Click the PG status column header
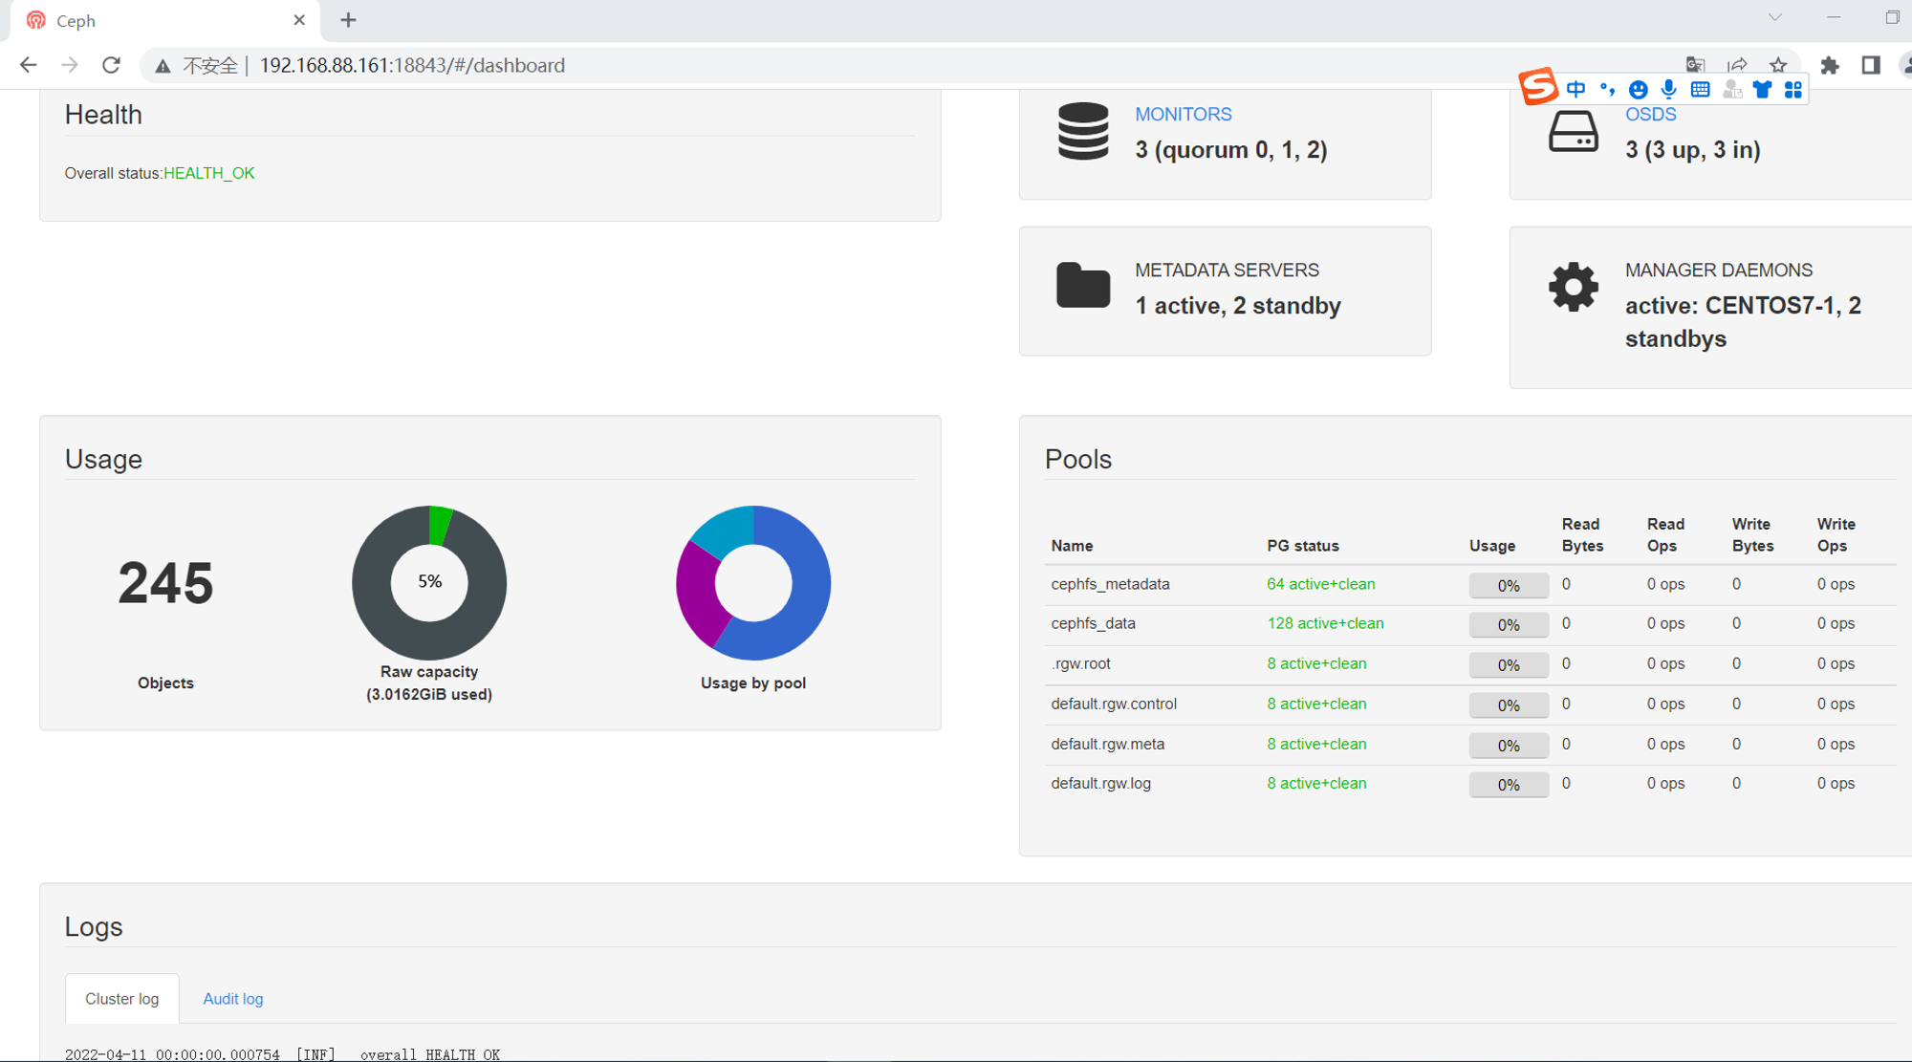The image size is (1912, 1062). point(1302,546)
